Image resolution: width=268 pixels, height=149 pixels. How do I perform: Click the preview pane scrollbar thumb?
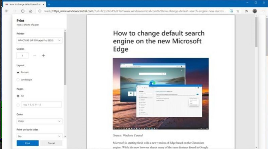(x=256, y=32)
